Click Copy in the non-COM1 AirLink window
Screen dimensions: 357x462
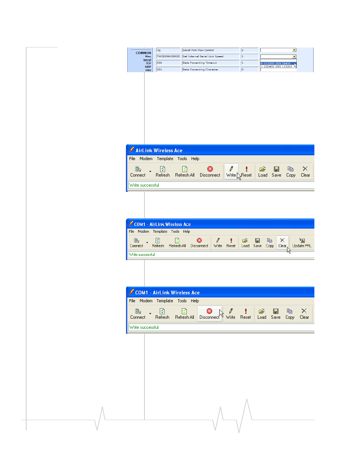[291, 172]
